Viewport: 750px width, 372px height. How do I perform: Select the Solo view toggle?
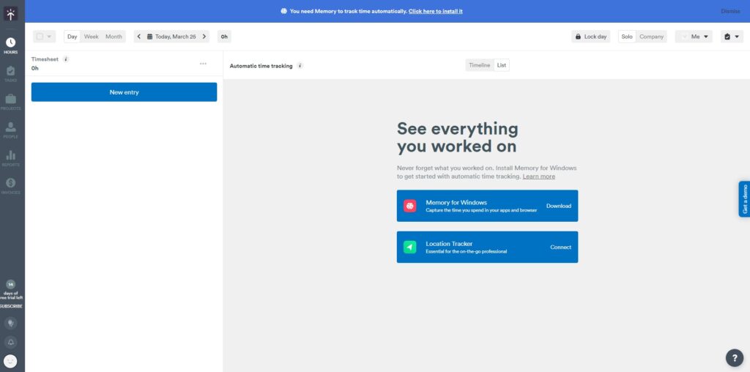point(627,37)
